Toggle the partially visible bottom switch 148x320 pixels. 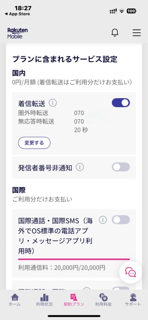click(121, 288)
